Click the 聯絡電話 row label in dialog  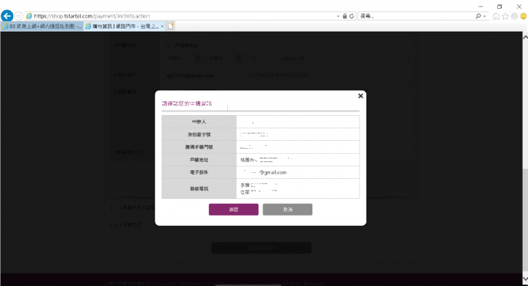click(x=199, y=188)
